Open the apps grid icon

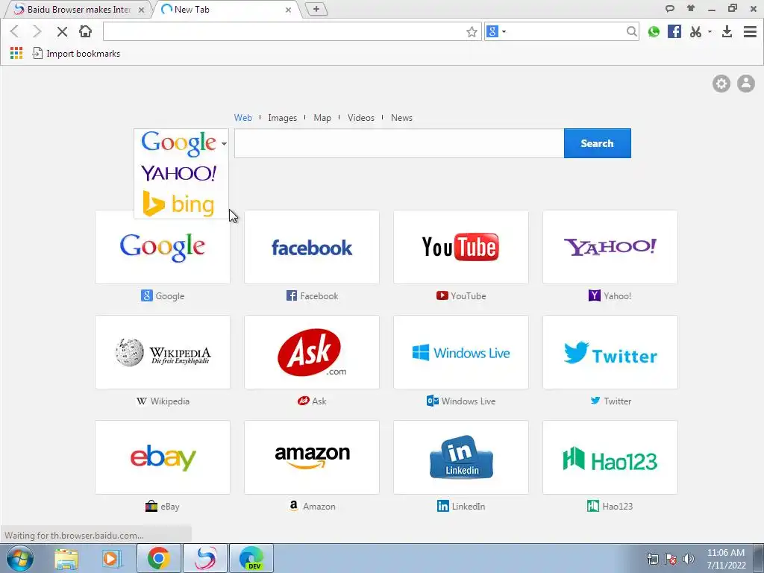[x=16, y=53]
